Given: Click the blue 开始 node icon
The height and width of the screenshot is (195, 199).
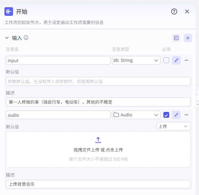Looking at the screenshot, I should pyautogui.click(x=9, y=11).
